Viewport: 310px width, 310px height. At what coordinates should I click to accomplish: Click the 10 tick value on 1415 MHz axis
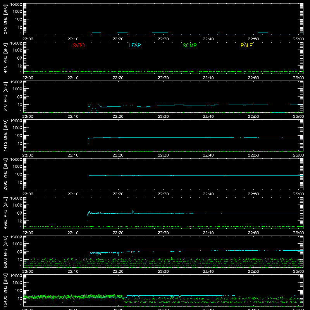pyautogui.click(x=20, y=143)
